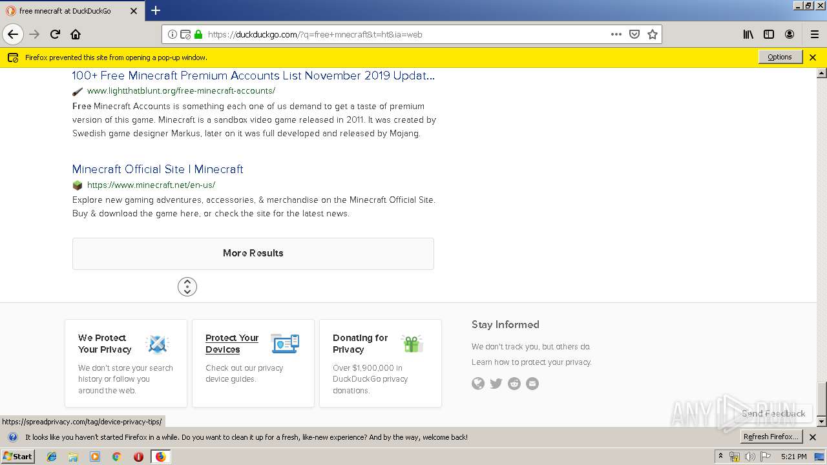Open media player taskbar icon
The image size is (827, 465).
pyautogui.click(x=95, y=457)
